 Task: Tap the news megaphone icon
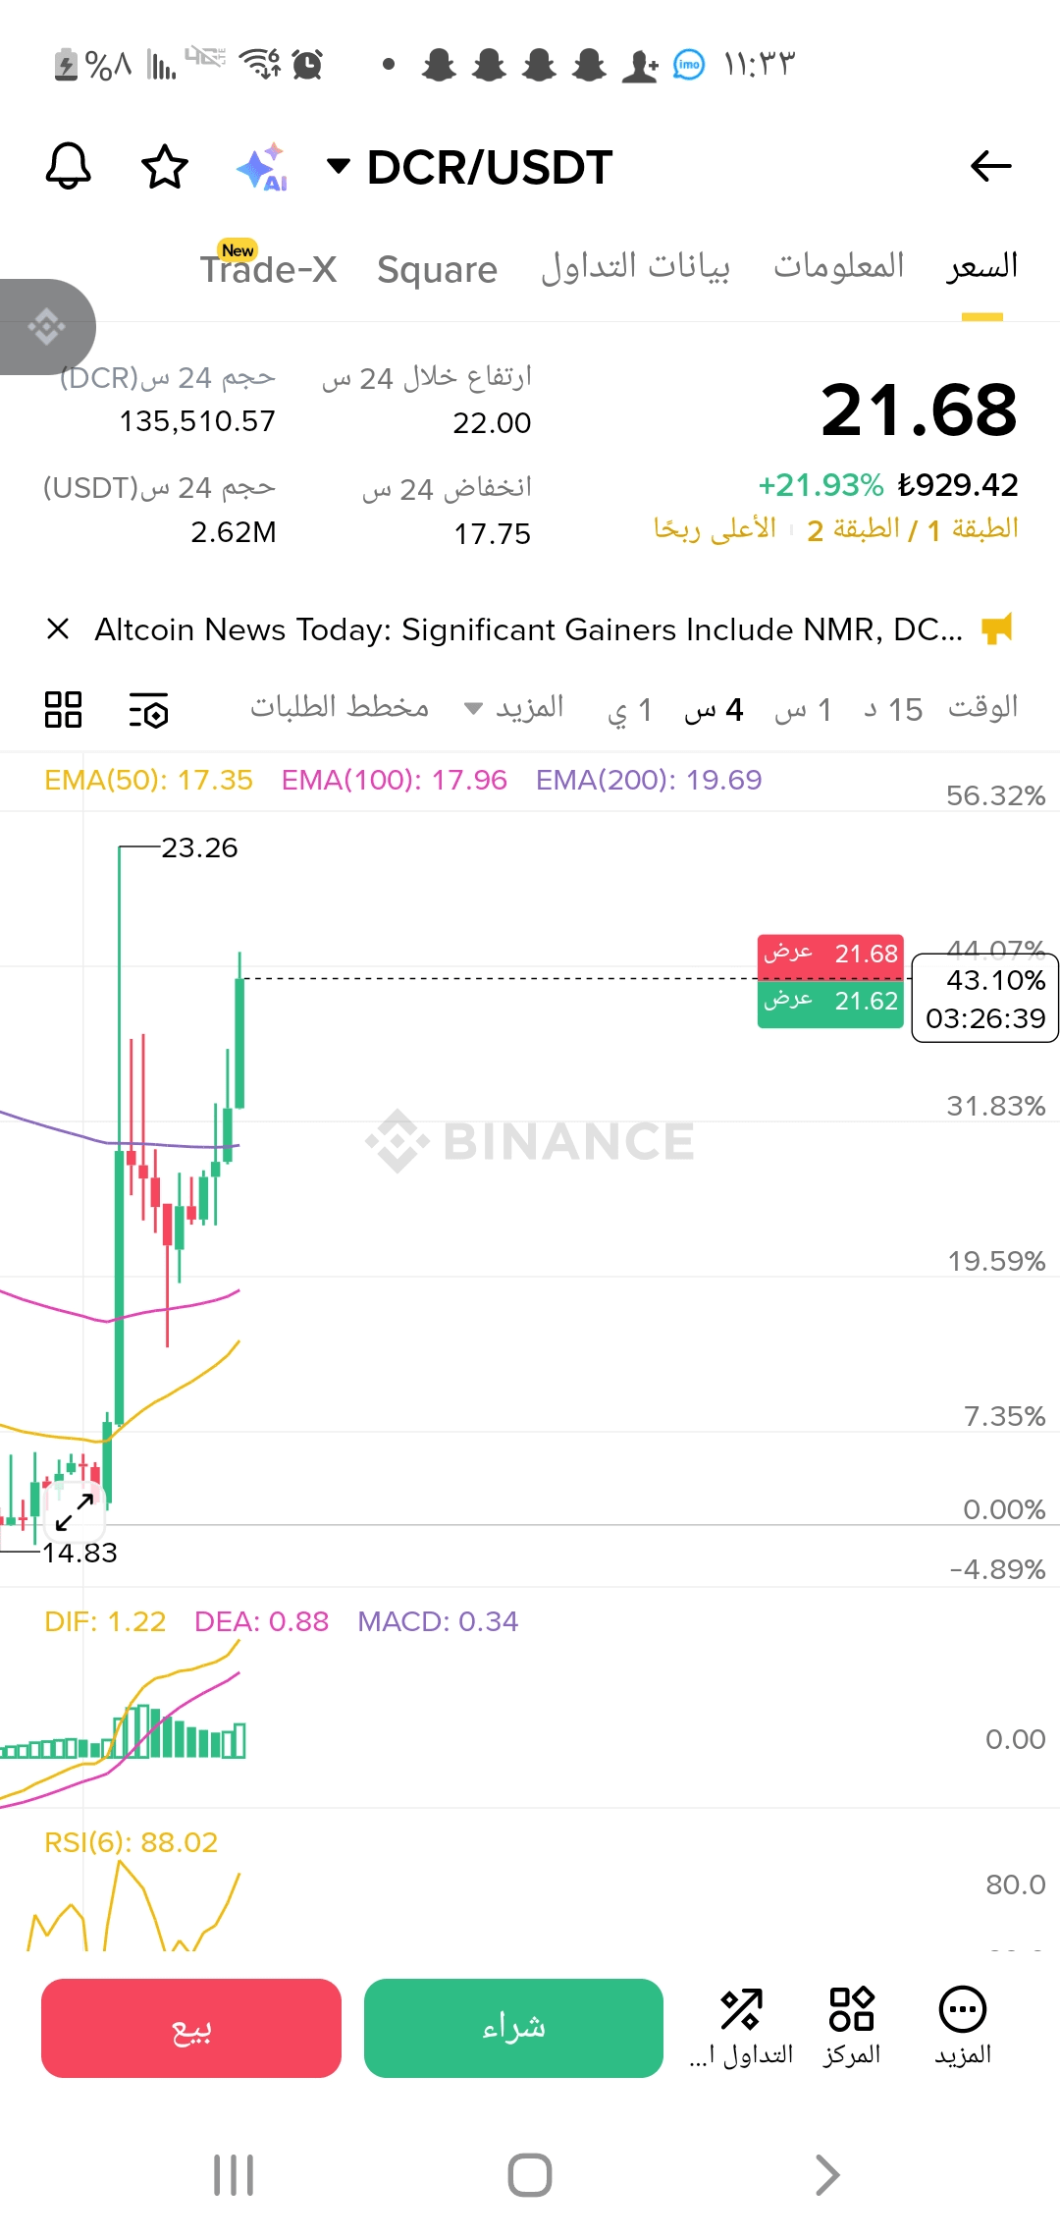(x=997, y=628)
